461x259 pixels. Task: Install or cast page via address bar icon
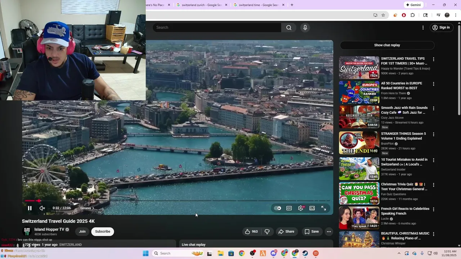pos(375,15)
